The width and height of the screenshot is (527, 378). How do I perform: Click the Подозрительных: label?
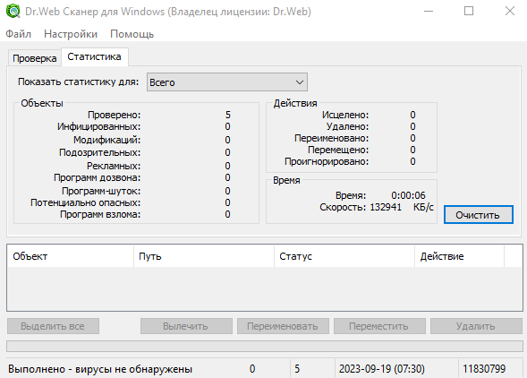click(100, 152)
